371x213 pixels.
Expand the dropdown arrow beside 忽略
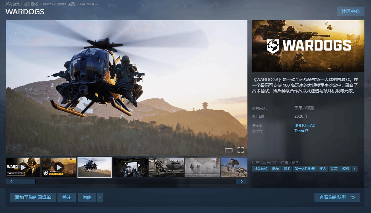point(100,198)
